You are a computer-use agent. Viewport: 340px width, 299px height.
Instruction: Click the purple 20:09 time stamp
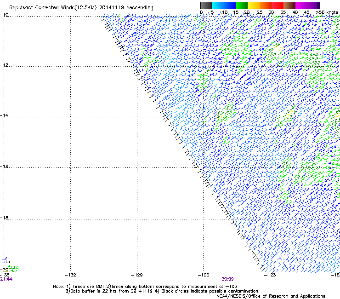coord(227,279)
